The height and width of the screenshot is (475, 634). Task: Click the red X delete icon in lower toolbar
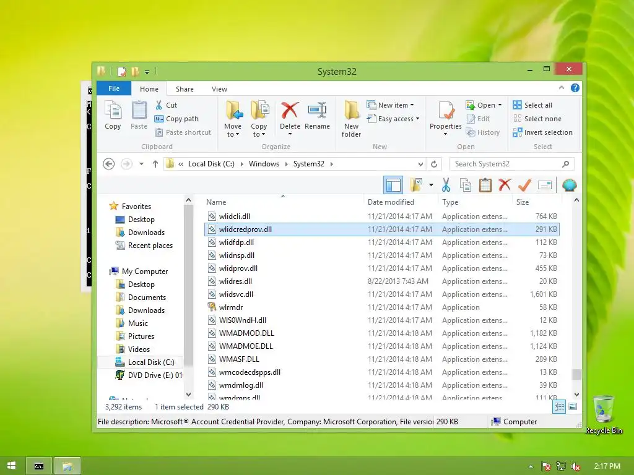tap(505, 185)
